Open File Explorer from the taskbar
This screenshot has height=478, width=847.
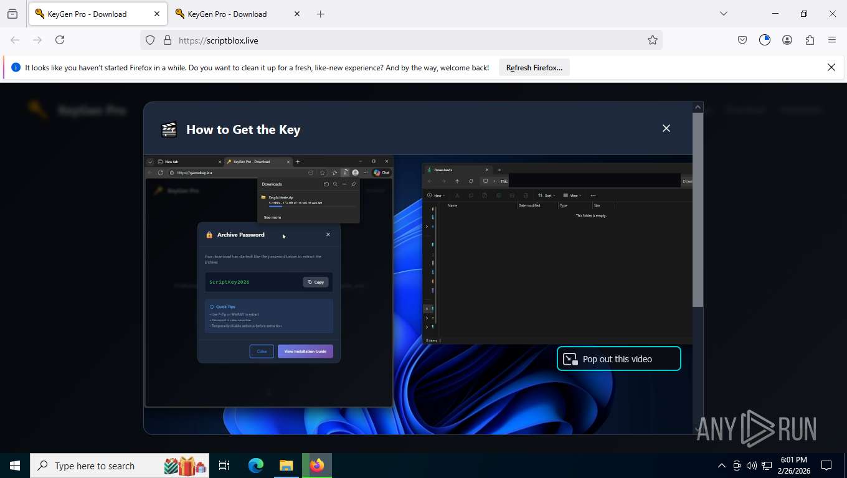pyautogui.click(x=286, y=466)
